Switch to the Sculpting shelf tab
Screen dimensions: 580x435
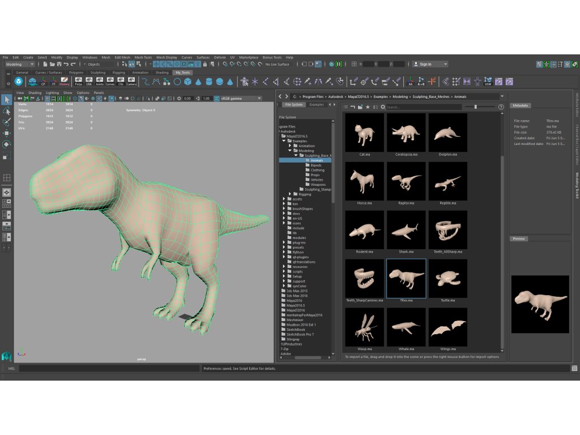point(98,72)
